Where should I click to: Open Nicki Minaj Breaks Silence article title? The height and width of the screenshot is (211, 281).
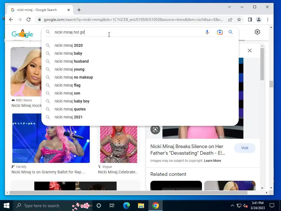(188, 150)
